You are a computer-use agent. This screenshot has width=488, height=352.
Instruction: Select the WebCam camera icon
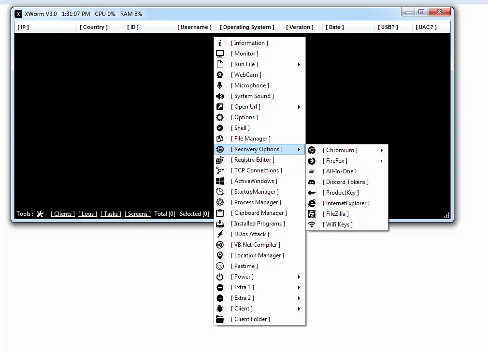[x=220, y=75]
